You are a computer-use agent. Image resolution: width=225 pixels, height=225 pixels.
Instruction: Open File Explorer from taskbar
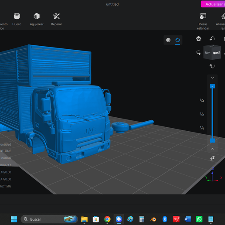click(84, 219)
